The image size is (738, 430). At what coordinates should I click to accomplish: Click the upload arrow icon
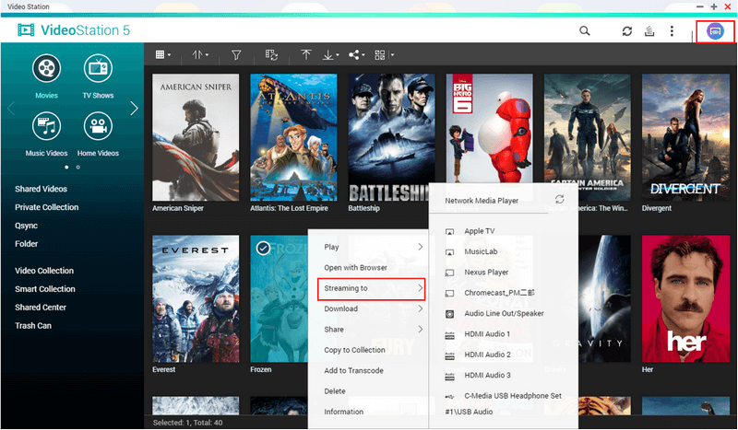pos(306,55)
